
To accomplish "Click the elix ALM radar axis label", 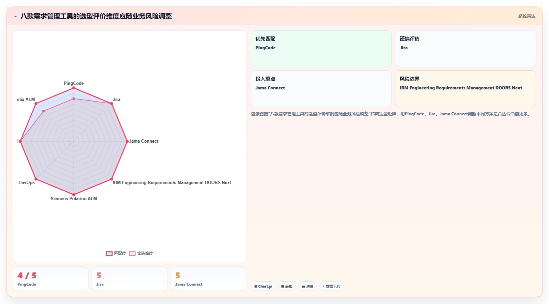I will [x=26, y=99].
